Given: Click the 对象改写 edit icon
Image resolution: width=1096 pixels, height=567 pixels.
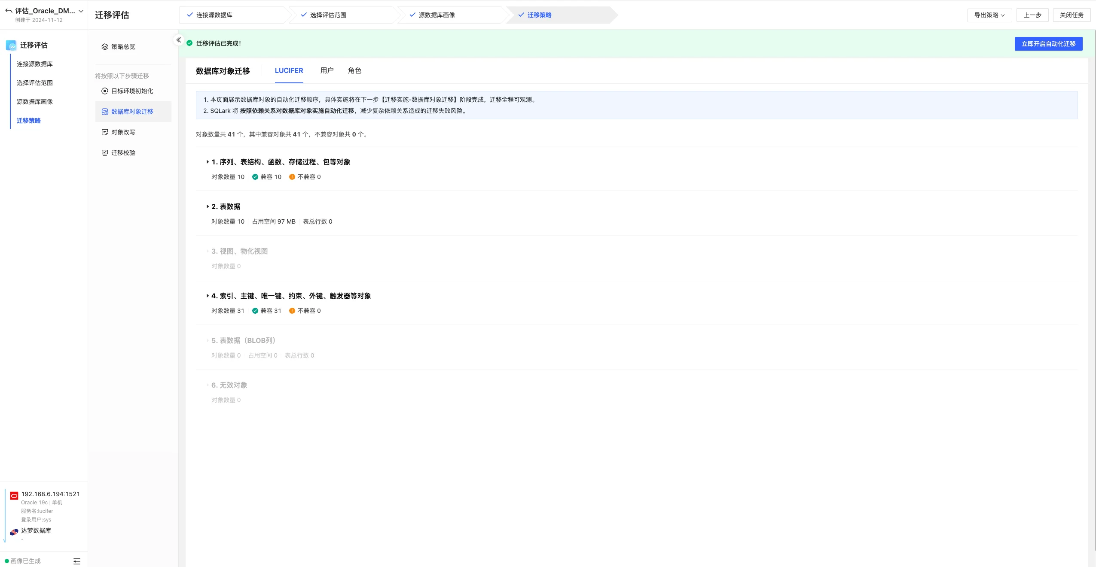Looking at the screenshot, I should coord(104,132).
